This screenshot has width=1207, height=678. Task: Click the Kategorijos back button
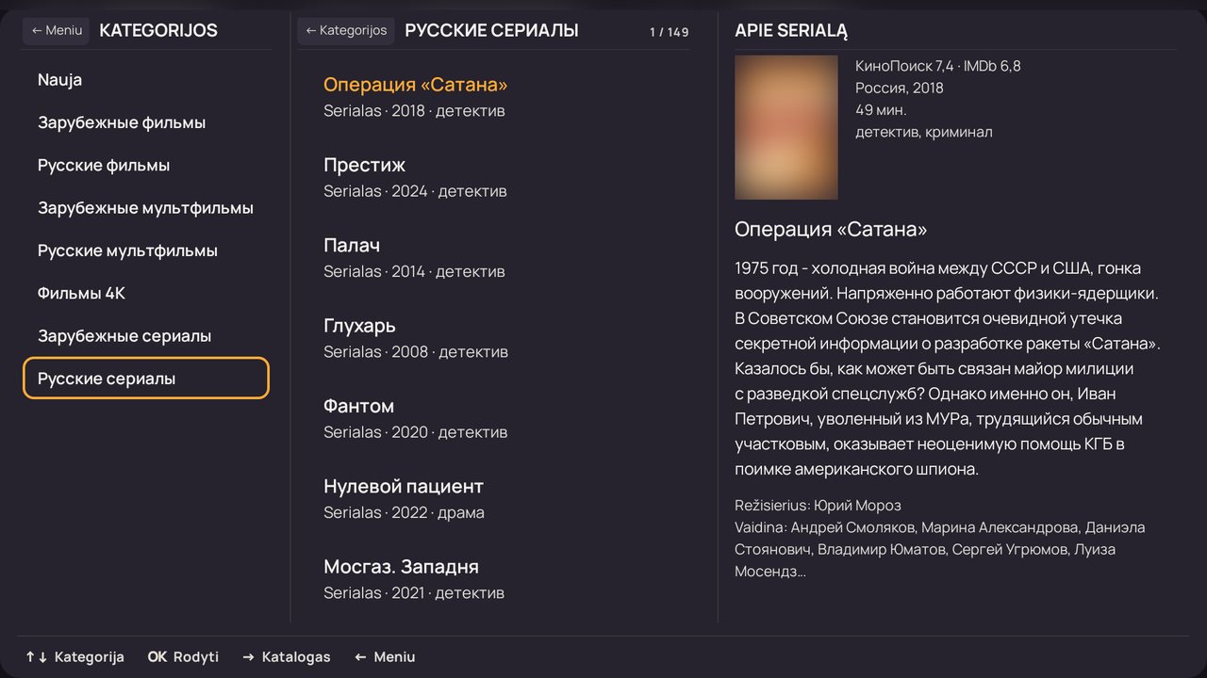(x=346, y=30)
